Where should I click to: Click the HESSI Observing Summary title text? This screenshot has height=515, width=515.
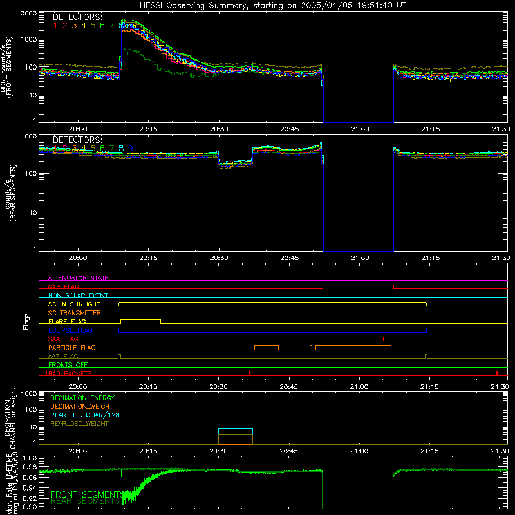pos(272,5)
